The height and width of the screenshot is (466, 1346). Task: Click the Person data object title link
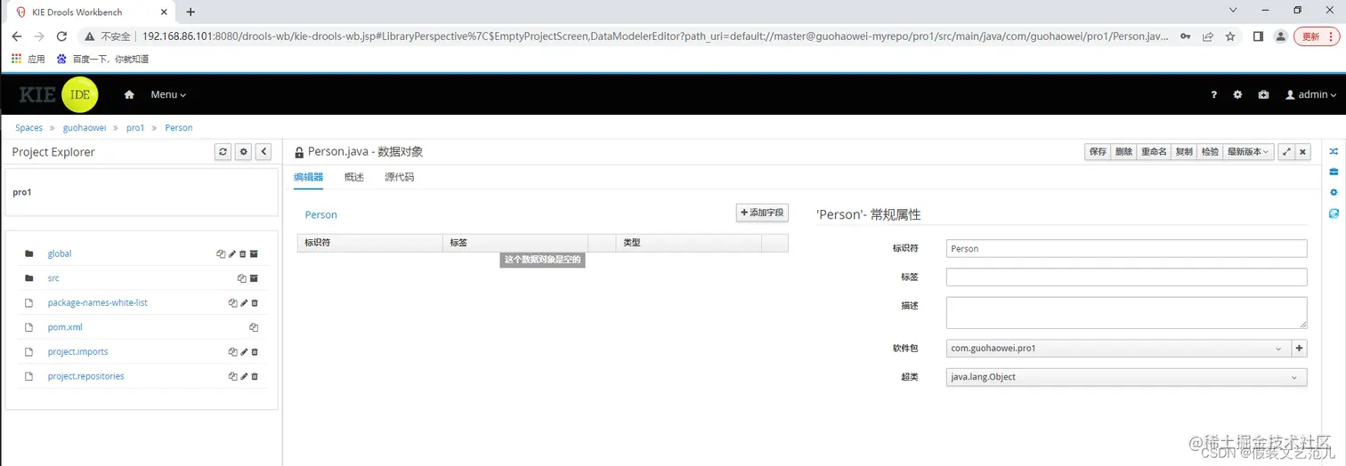click(x=321, y=214)
